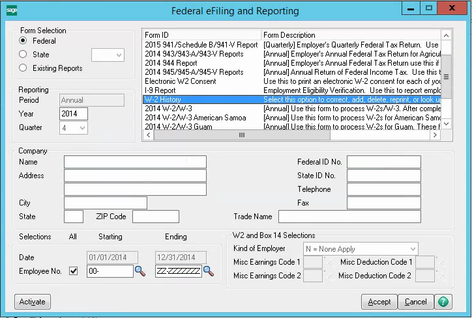The height and width of the screenshot is (318, 472).
Task: Choose the Existing Reports radio option
Action: [x=23, y=68]
